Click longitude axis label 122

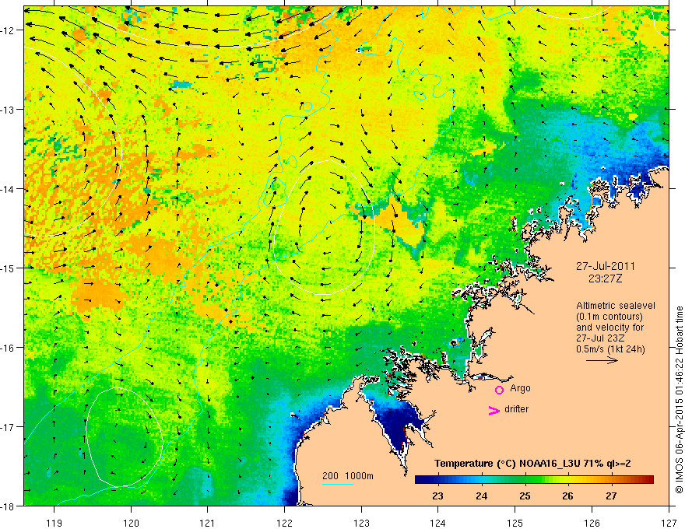click(x=284, y=524)
